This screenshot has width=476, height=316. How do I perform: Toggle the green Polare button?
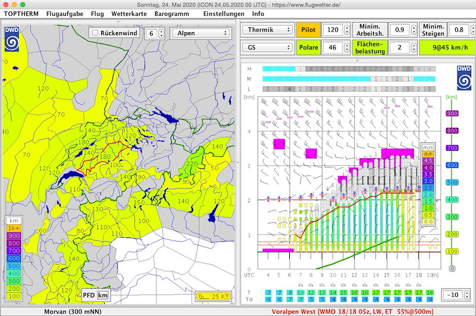308,48
